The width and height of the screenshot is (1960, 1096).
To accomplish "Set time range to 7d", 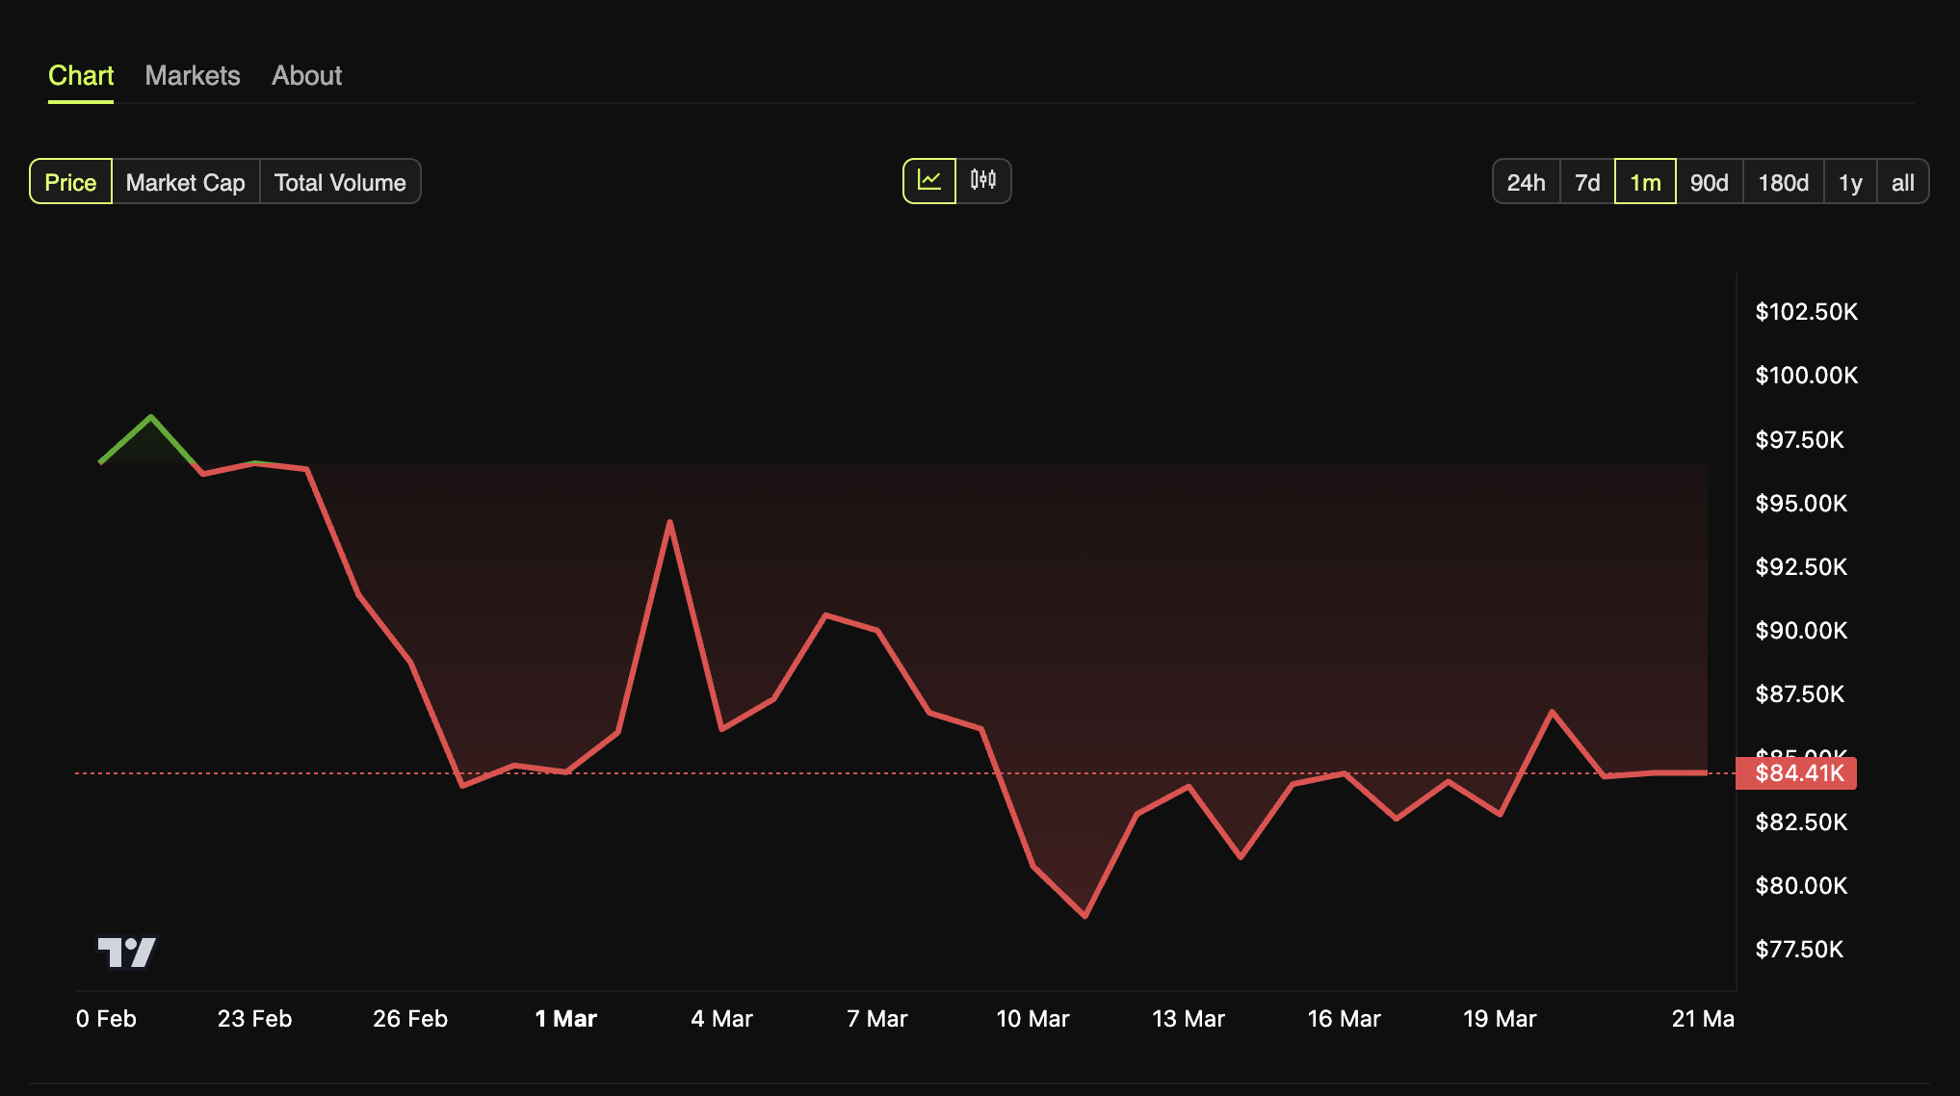I will [1587, 182].
